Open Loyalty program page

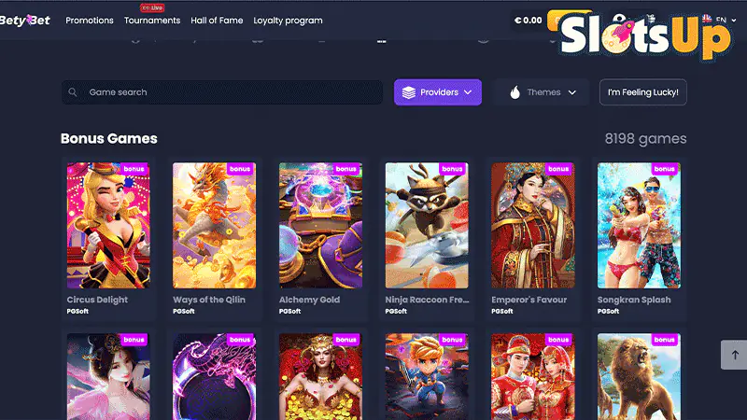click(x=288, y=21)
